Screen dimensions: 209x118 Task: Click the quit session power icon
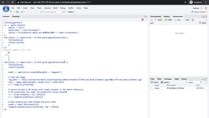point(206,8)
